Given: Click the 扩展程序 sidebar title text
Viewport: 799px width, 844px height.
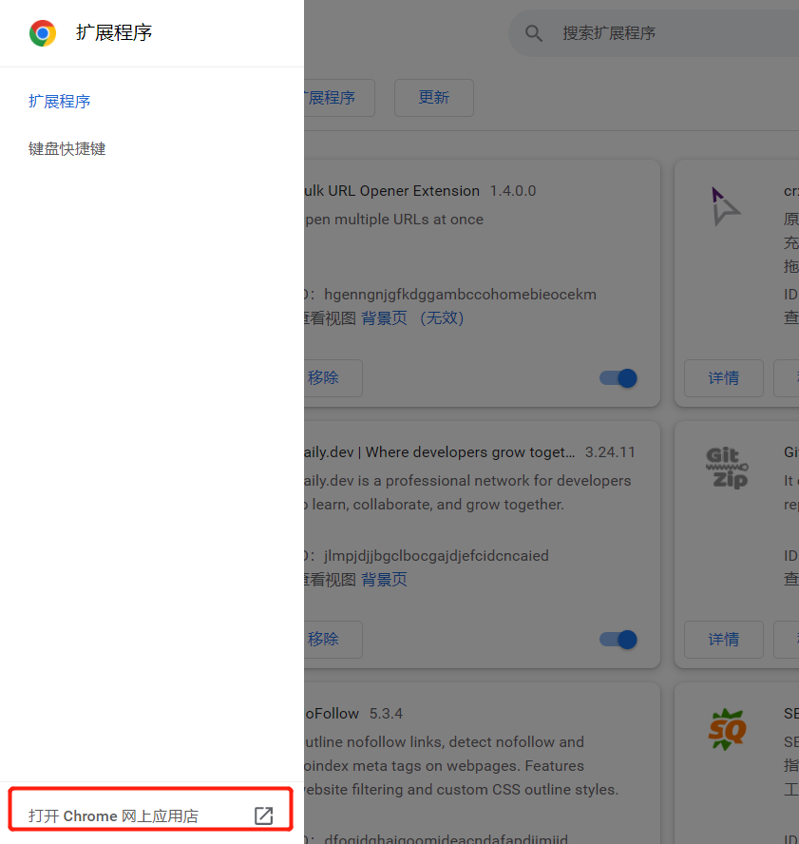Looking at the screenshot, I should (x=114, y=33).
